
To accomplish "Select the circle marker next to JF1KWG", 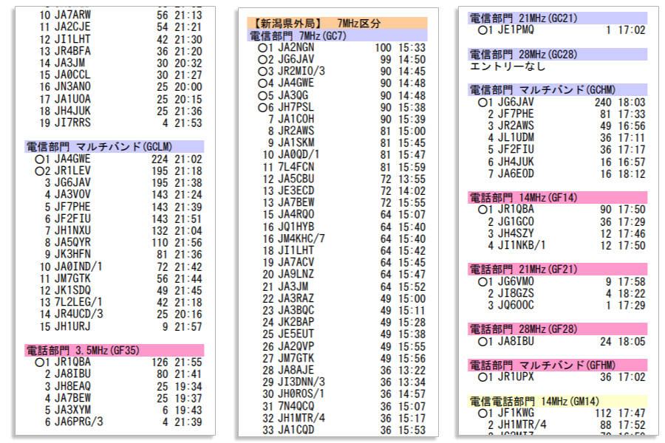I will 482,413.
